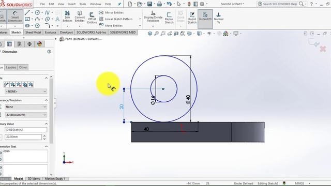Switch to Evaluate tab
331x186 pixels.
click(x=51, y=32)
